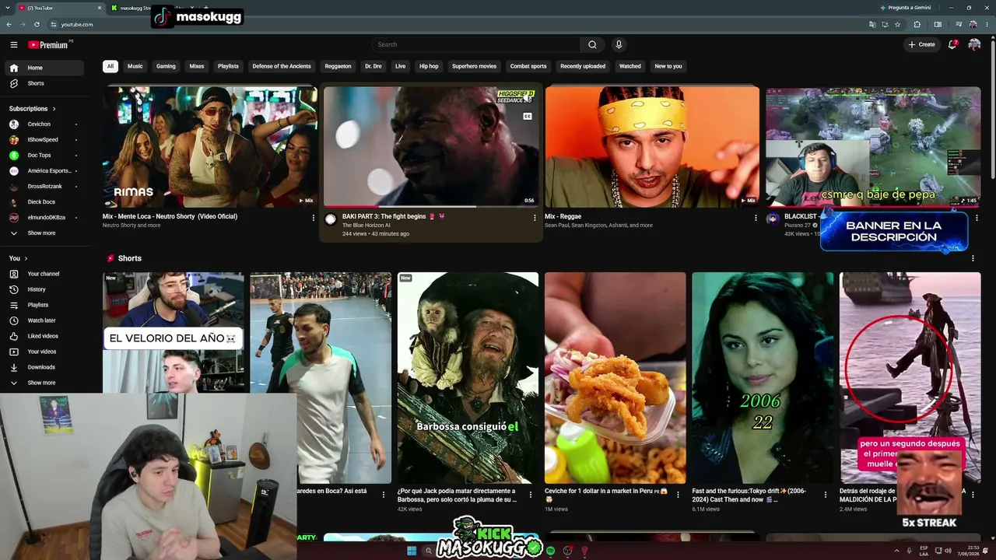The height and width of the screenshot is (560, 996).
Task: Go to Home in the sidebar
Action: pyautogui.click(x=44, y=68)
